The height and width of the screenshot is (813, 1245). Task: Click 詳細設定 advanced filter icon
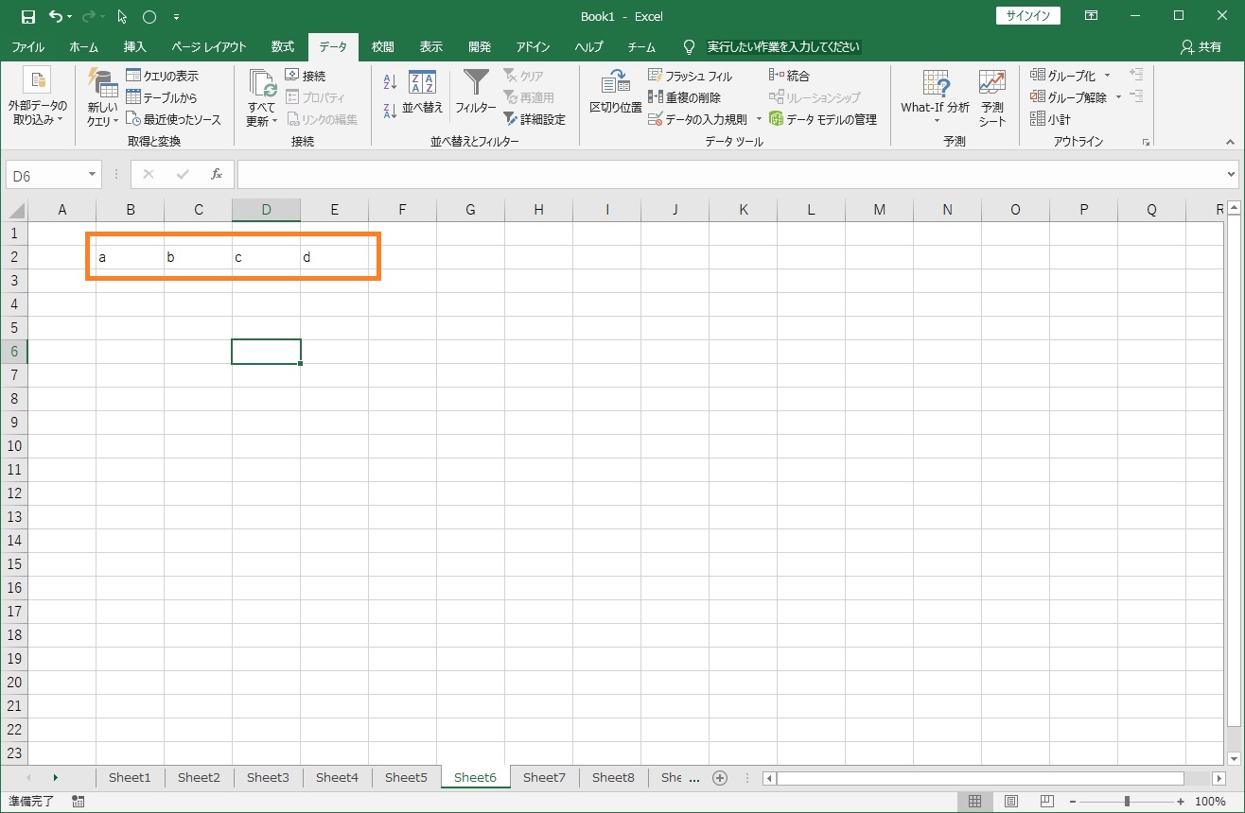pos(511,119)
